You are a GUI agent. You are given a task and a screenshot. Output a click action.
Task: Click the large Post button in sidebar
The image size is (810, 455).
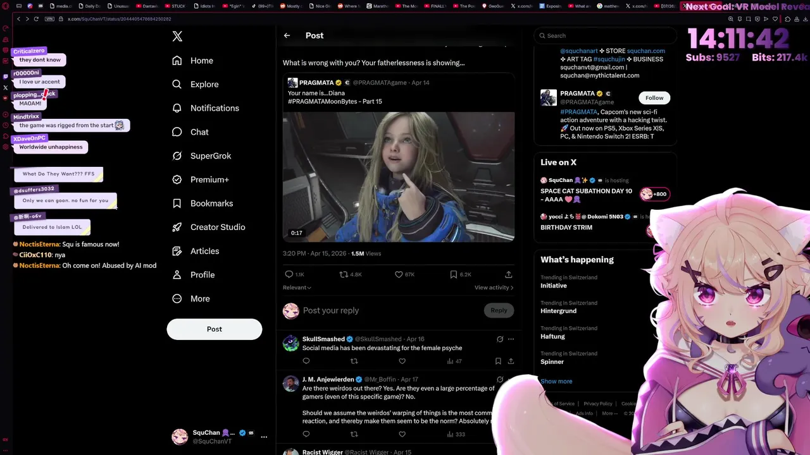(215, 329)
